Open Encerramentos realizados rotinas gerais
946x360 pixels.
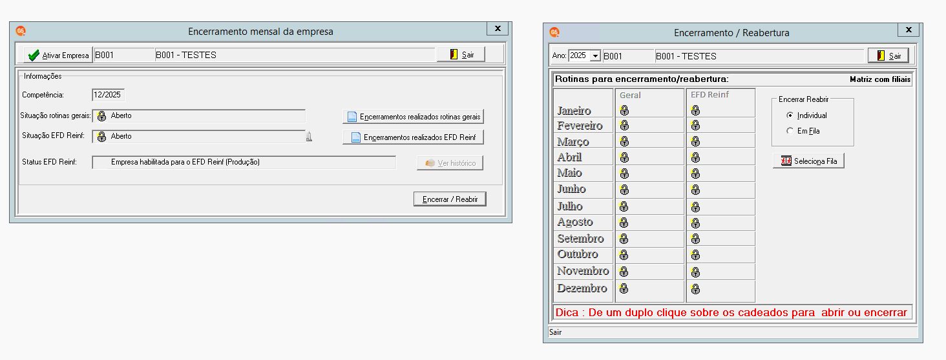coord(413,117)
